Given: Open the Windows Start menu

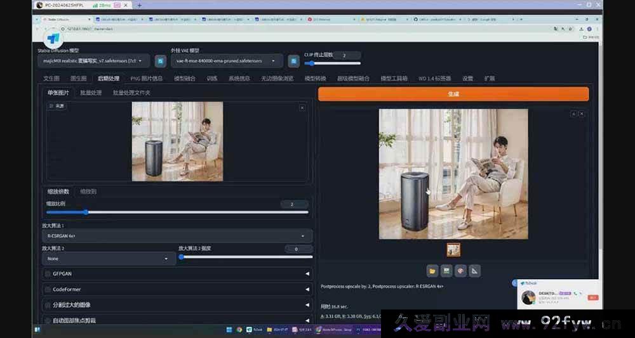Looking at the screenshot, I should click(x=37, y=330).
